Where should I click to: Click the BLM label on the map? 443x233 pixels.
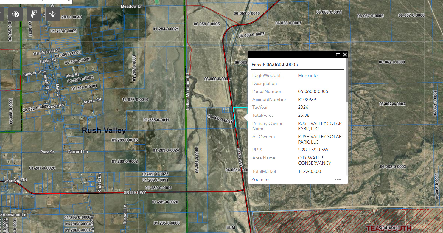click(x=231, y=227)
